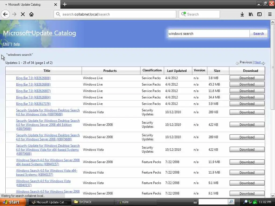Open the Microsoft Update Catalog title link
Viewport: 275px width, 206px height.
[39, 33]
